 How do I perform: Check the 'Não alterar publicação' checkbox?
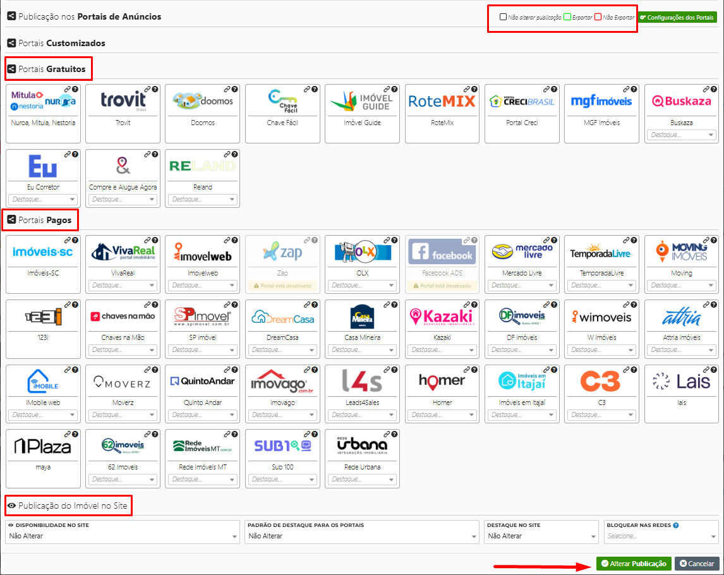(503, 17)
